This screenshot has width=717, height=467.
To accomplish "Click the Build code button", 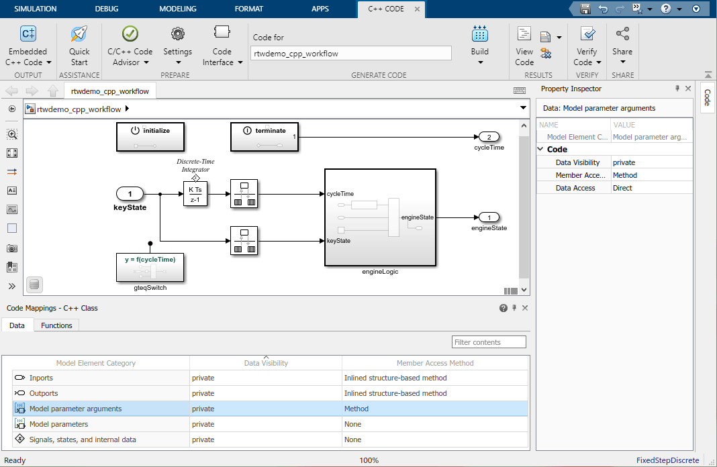I will 479,35.
